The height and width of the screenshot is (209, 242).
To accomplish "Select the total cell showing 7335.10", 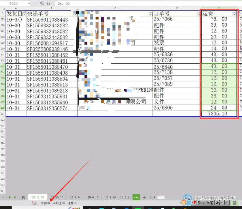I will pyautogui.click(x=218, y=114).
